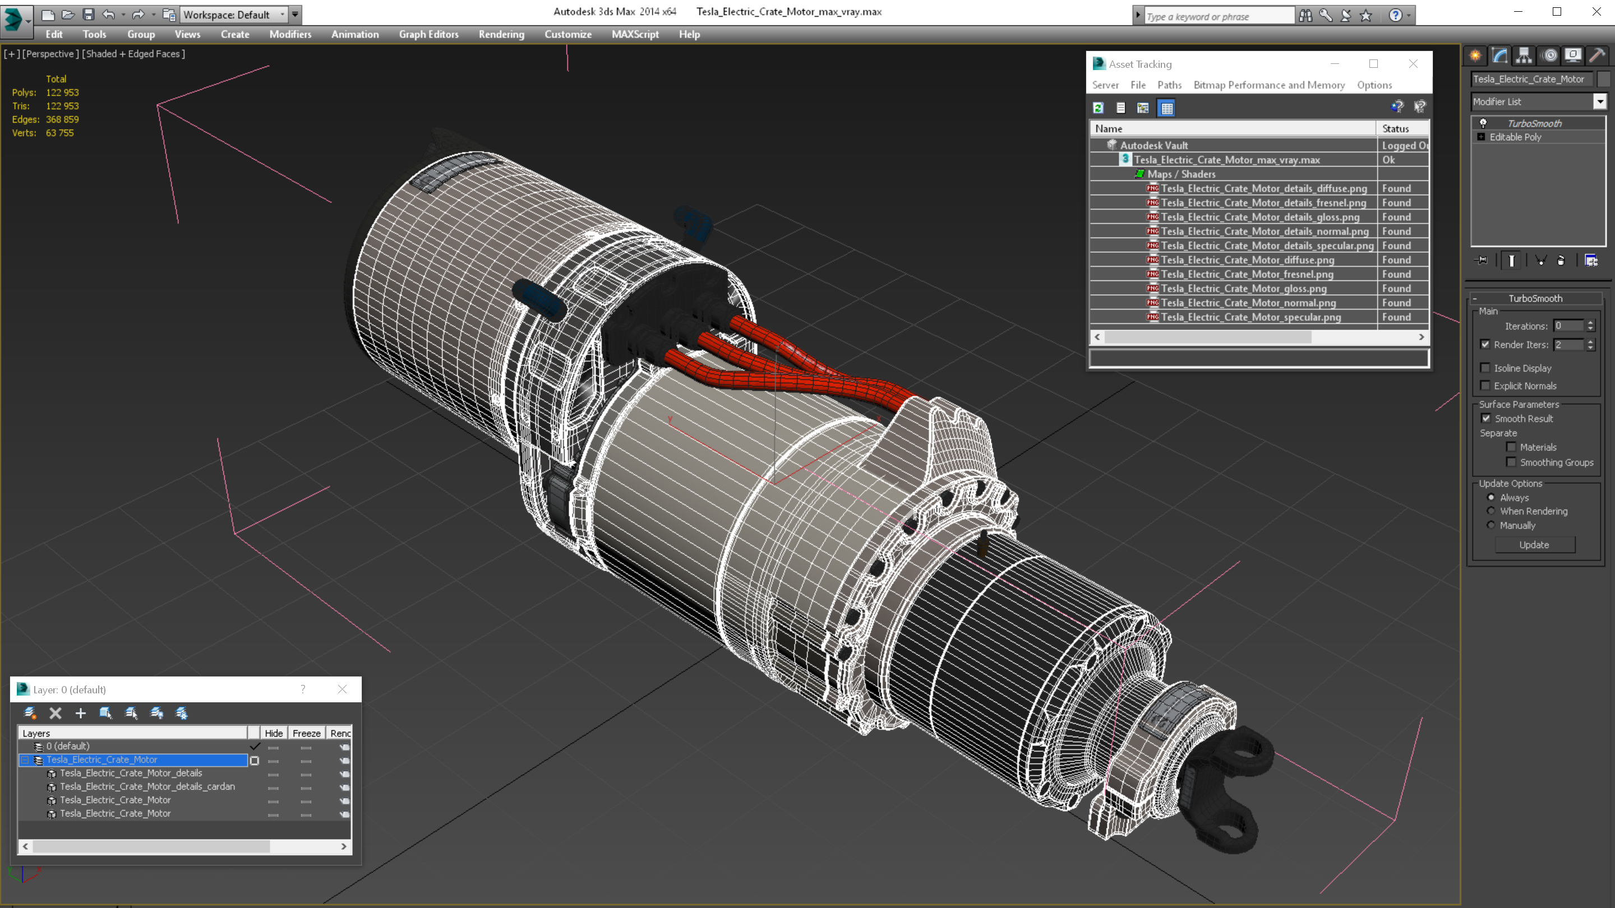Click Configure Modifier Sets icon

coord(1591,261)
